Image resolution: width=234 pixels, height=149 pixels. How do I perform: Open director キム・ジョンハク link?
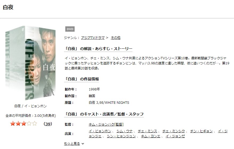tap(106, 125)
